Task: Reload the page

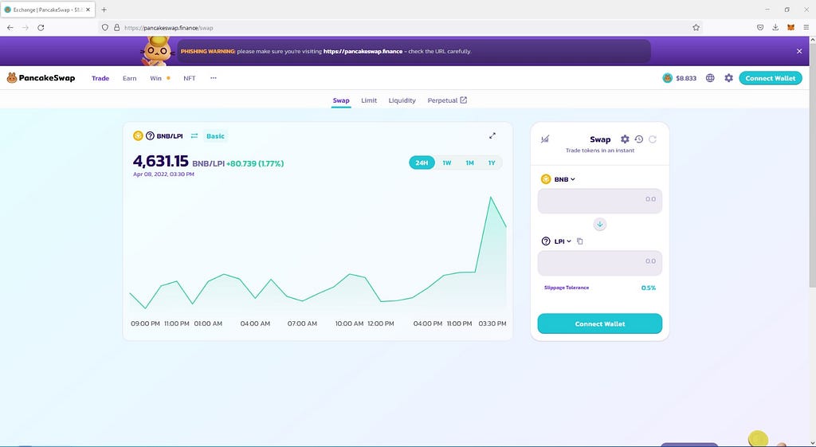Action: (x=41, y=28)
